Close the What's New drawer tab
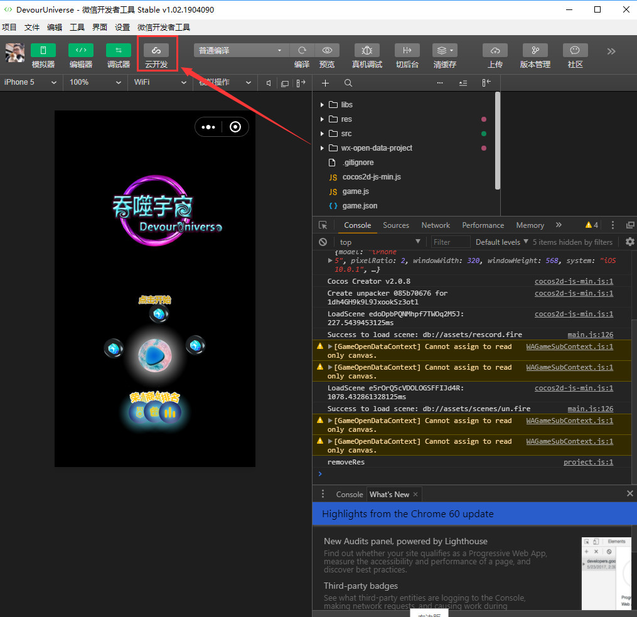Viewport: 637px width, 617px height. pos(415,495)
